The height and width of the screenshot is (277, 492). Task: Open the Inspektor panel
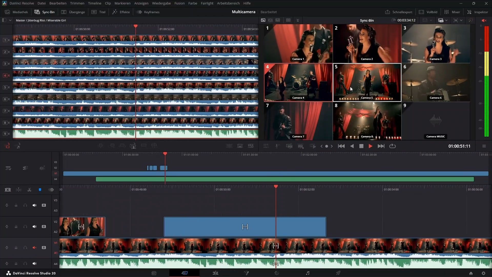point(478,12)
